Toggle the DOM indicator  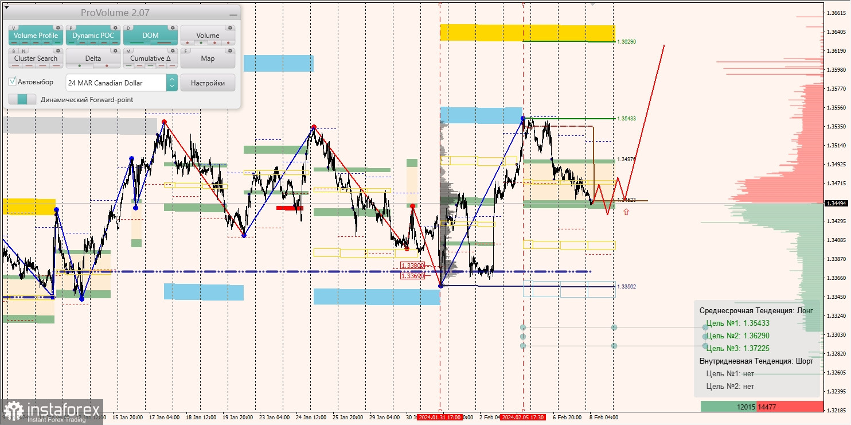pyautogui.click(x=150, y=36)
